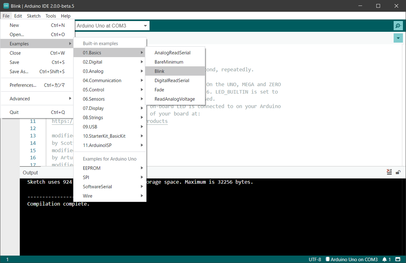
Task: Expand 10.StarterKit_BasicKit submenu
Action: (110, 136)
